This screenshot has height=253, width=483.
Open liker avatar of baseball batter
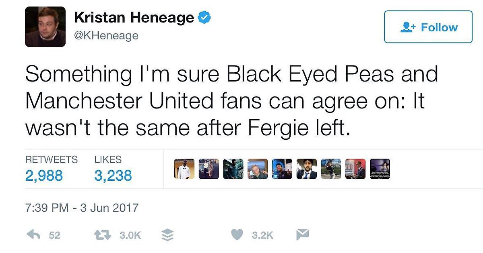click(x=331, y=169)
